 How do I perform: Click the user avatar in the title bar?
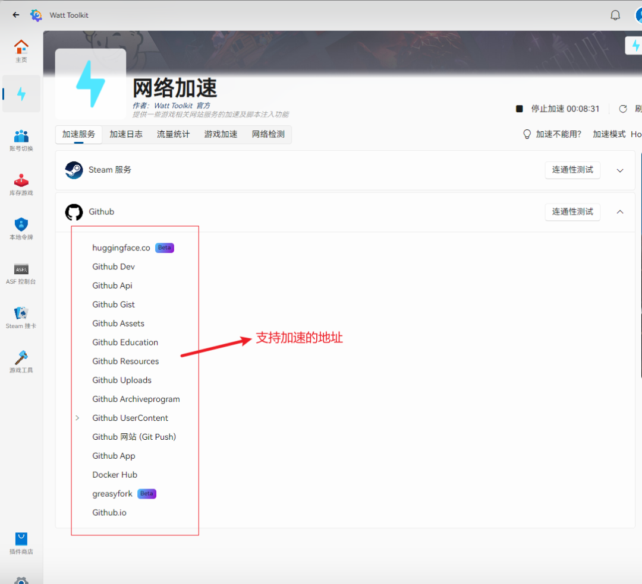[x=638, y=15]
